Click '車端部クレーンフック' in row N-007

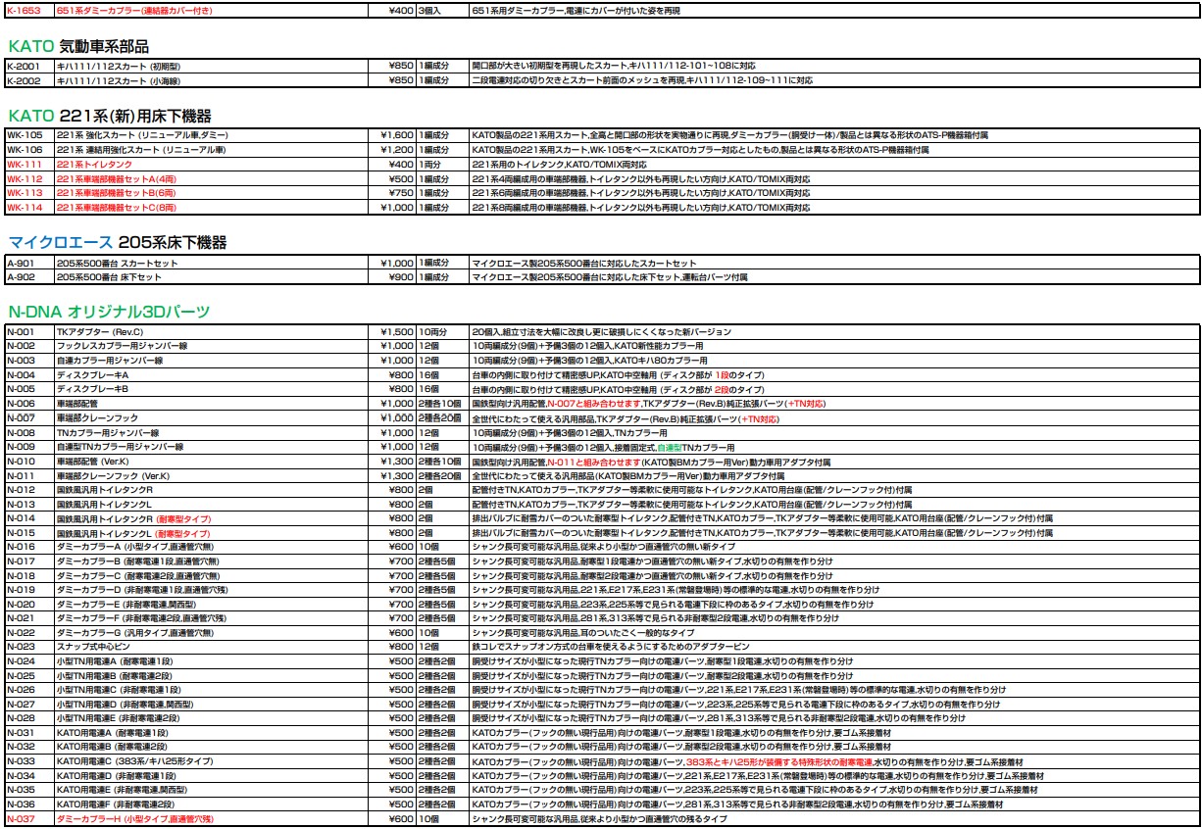[97, 418]
